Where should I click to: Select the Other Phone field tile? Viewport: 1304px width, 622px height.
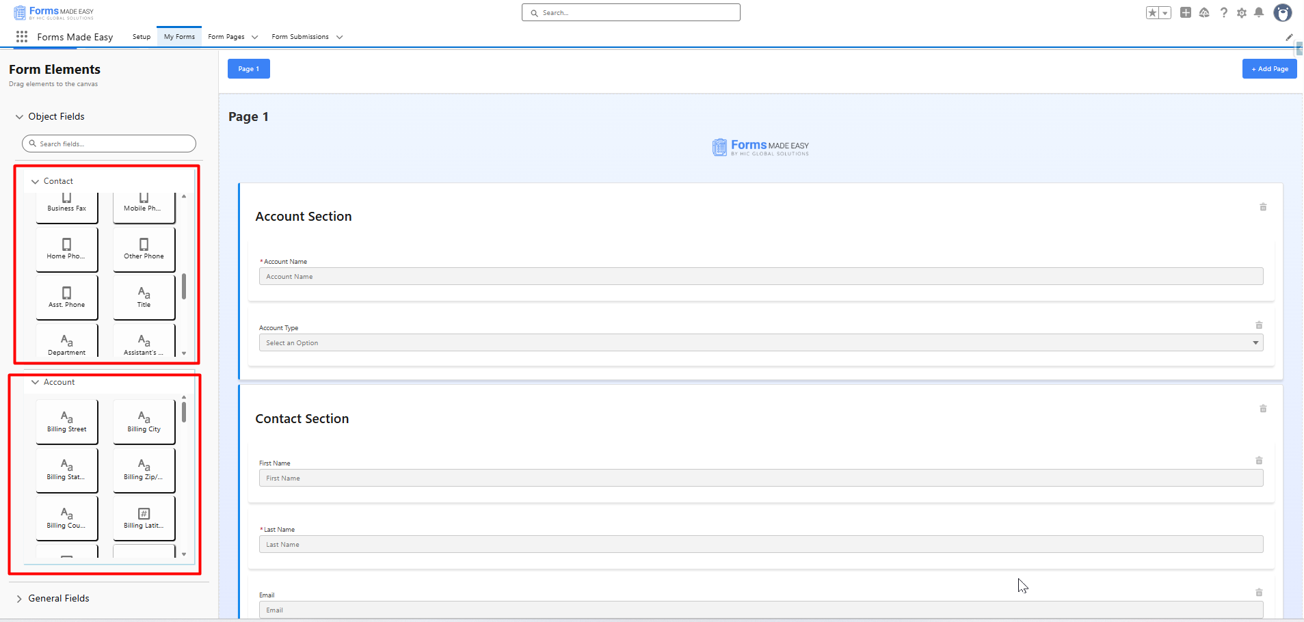(144, 249)
